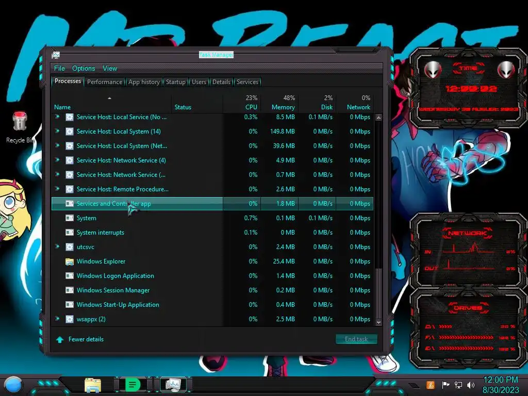This screenshot has width=528, height=396.
Task: Click the System process icon
Action: click(70, 218)
